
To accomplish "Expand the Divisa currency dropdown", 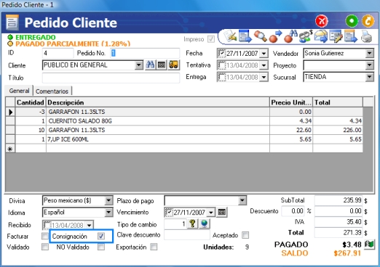I will point(108,200).
